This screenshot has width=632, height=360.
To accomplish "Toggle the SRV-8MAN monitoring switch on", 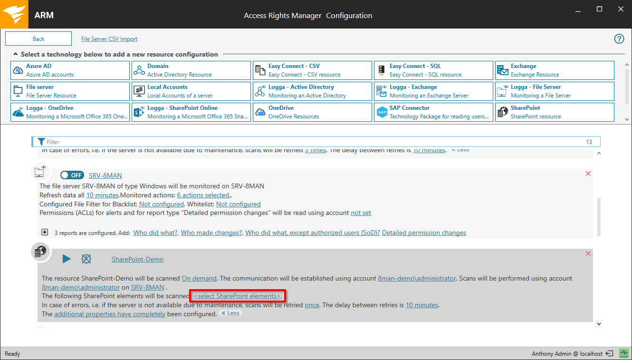I will point(72,175).
